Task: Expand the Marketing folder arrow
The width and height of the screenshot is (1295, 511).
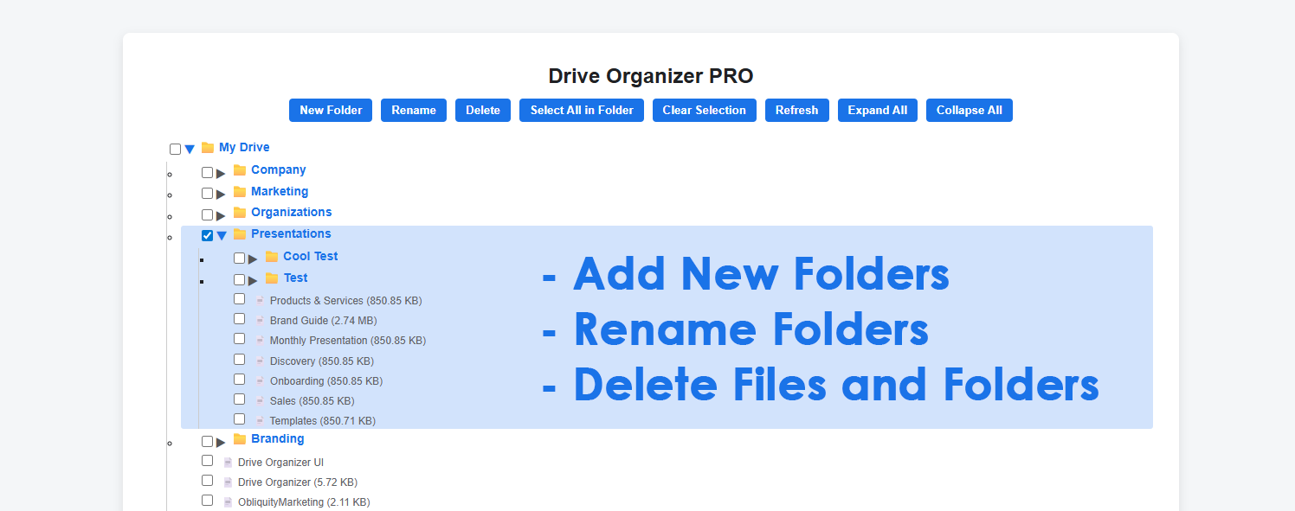Action: 221,194
